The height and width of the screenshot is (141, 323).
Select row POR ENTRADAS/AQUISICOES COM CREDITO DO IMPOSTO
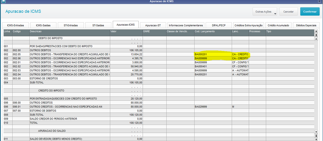point(159,98)
